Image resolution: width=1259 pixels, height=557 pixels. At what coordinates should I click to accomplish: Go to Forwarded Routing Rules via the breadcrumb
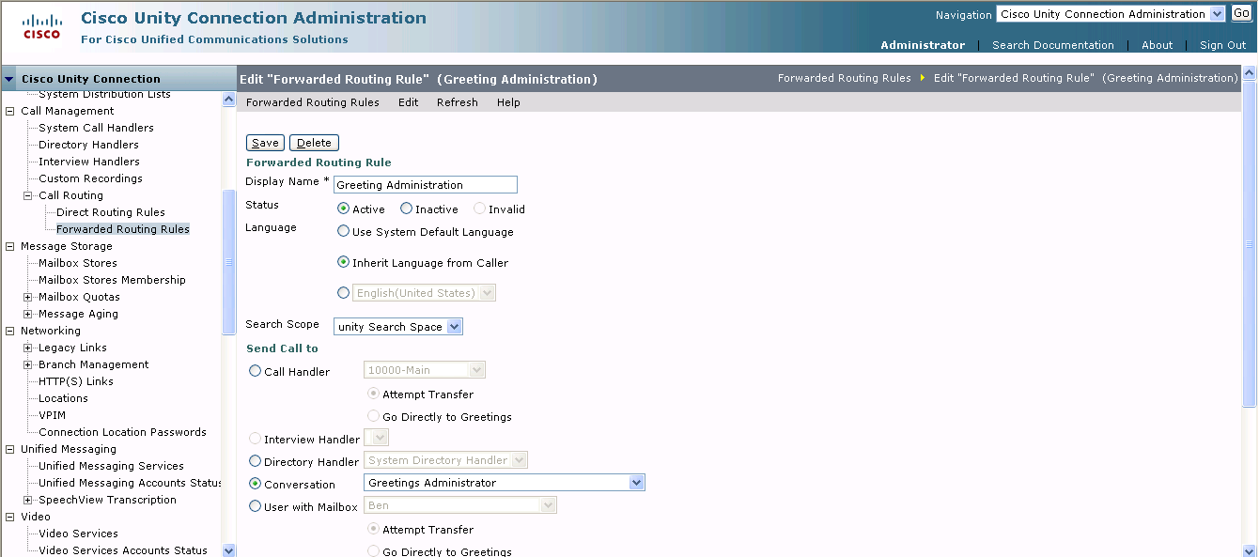click(845, 78)
